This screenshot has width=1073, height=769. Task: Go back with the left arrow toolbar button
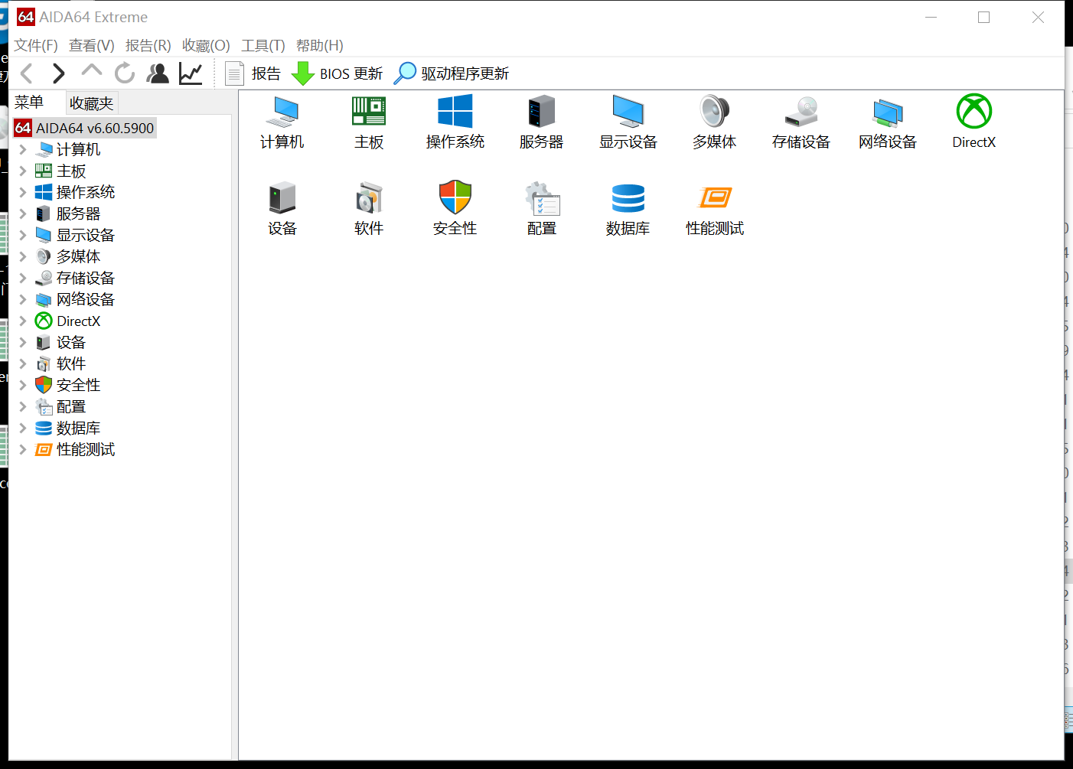point(28,73)
